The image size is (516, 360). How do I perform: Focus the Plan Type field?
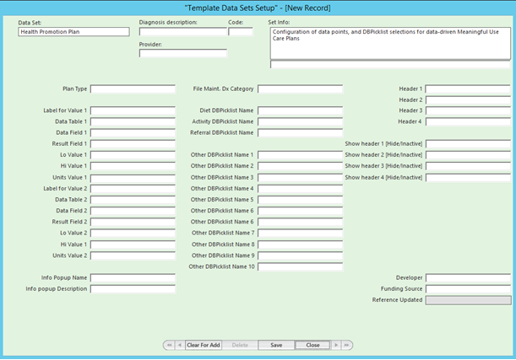(133, 89)
